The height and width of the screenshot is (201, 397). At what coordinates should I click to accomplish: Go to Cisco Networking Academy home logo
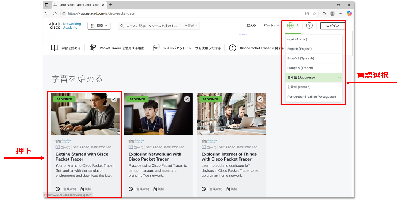point(65,26)
